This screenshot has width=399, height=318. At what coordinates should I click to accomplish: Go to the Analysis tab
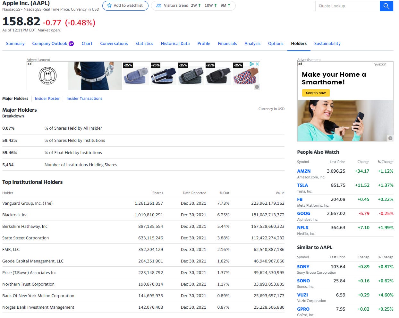point(252,44)
